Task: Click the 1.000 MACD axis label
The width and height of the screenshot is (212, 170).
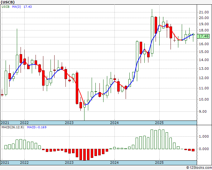Action: coord(204,136)
